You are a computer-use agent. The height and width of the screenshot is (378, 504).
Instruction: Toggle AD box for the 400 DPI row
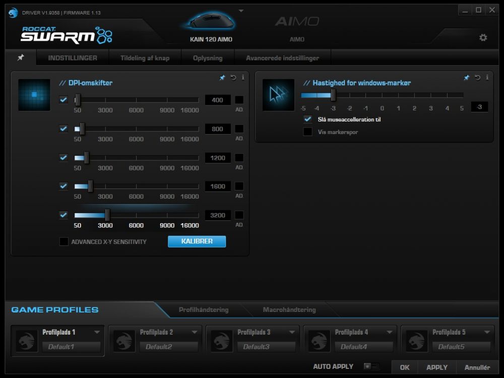tap(239, 100)
